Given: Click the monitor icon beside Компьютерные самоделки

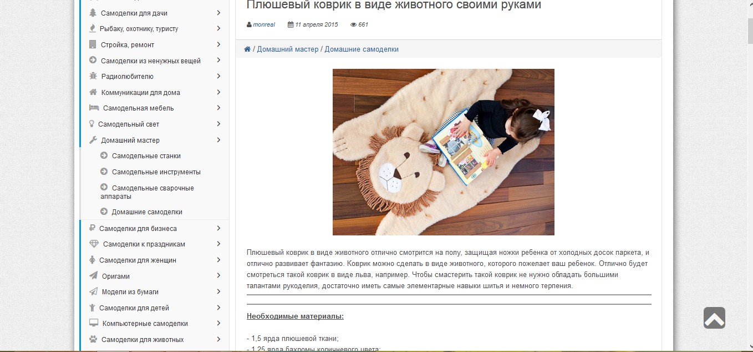Looking at the screenshot, I should (94, 323).
